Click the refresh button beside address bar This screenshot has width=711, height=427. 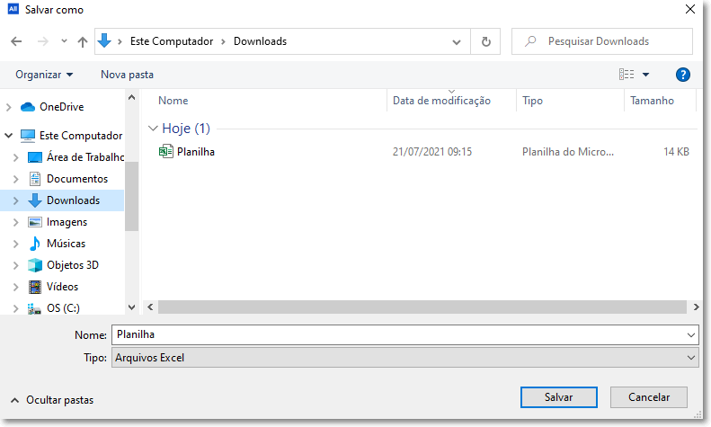(x=486, y=41)
